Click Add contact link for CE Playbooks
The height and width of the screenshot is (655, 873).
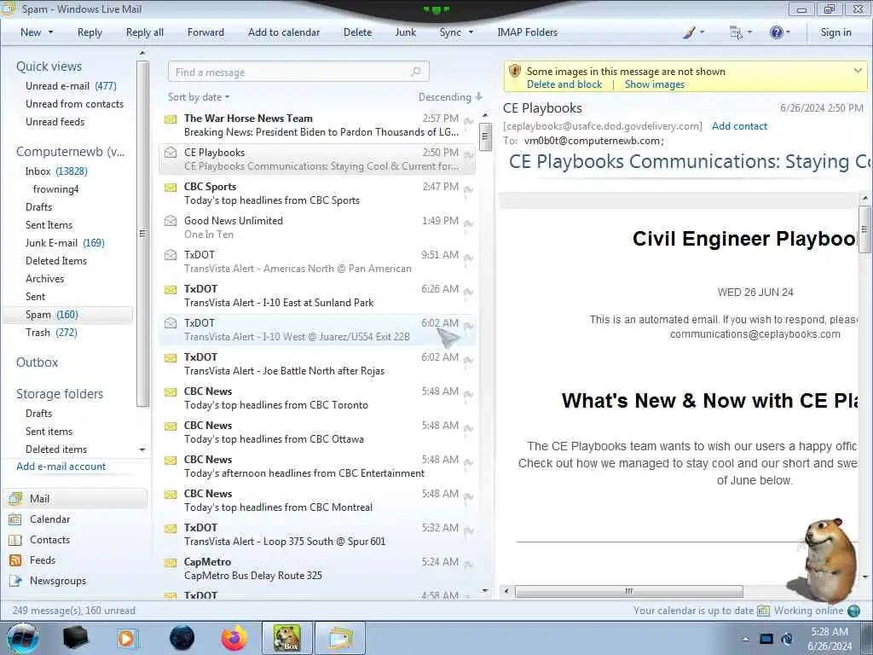739,126
